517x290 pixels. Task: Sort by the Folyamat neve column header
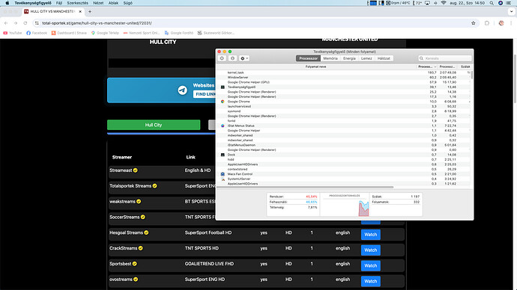click(x=316, y=67)
